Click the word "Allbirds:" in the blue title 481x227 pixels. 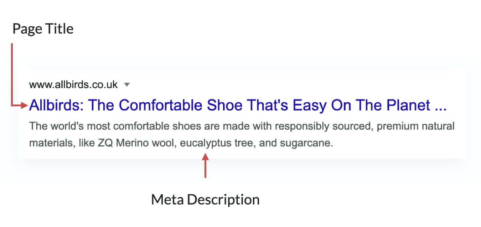tap(56, 105)
